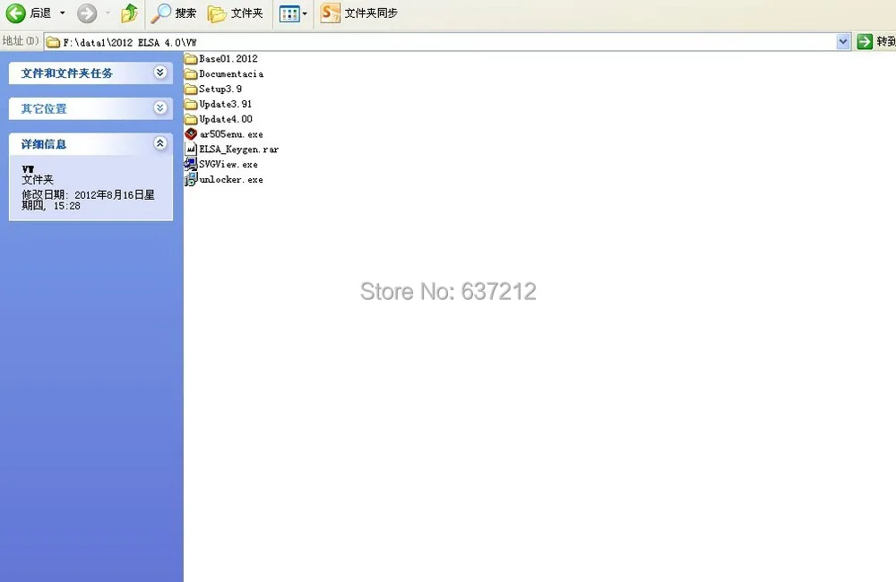Click the modified date text in Details

tap(88, 200)
